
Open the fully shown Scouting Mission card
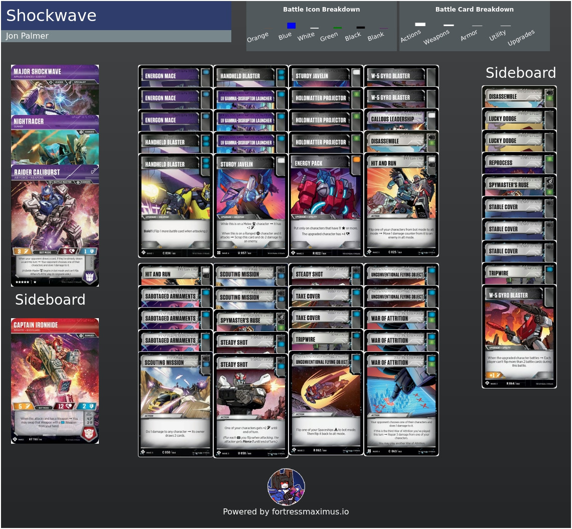176,404
